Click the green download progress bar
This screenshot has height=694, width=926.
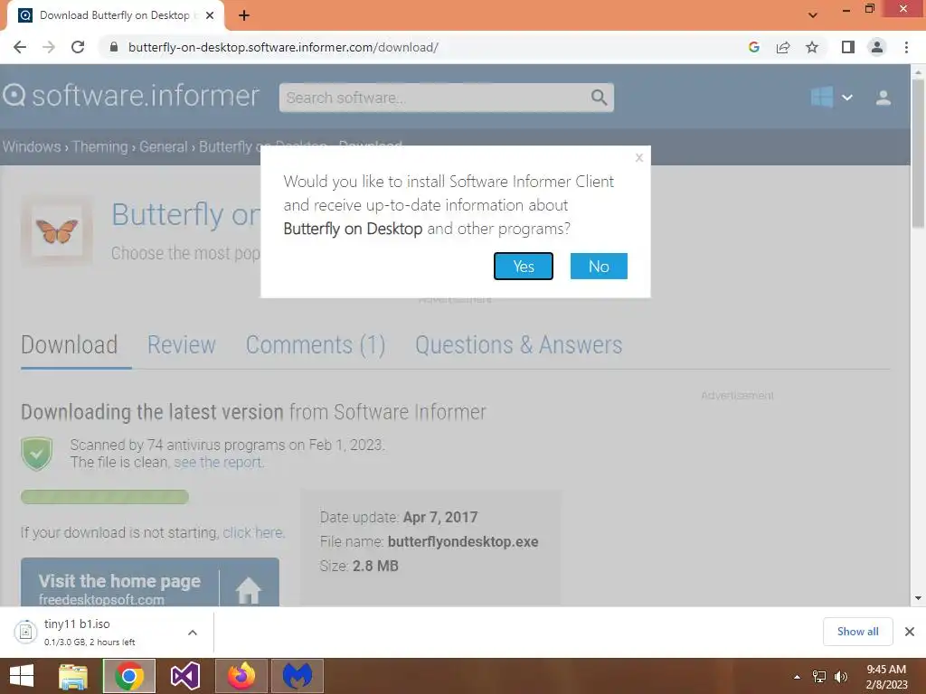point(105,497)
